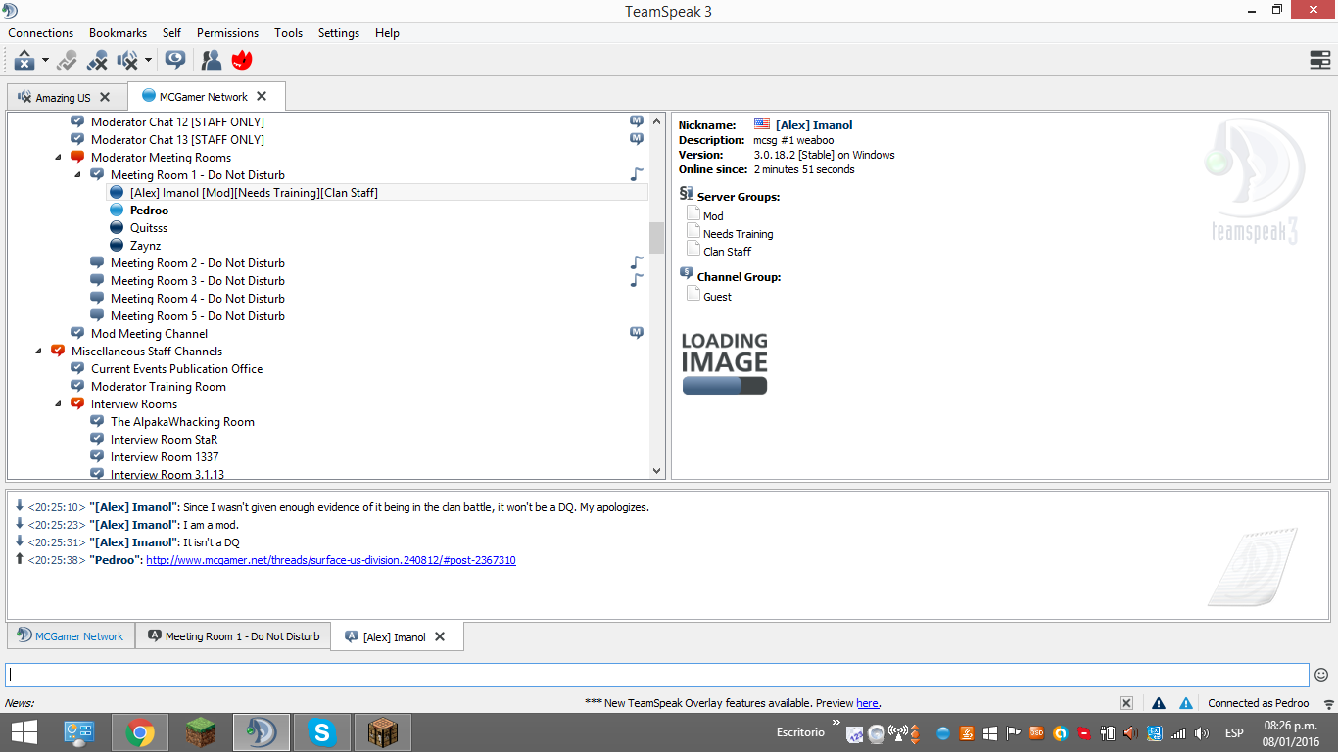Collapse Meeting Room 1 - Do Not Disturb
The width and height of the screenshot is (1338, 752).
click(x=78, y=175)
